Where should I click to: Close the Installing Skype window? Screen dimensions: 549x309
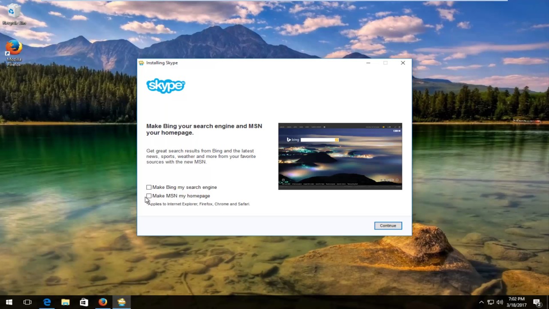403,63
